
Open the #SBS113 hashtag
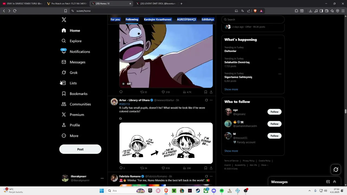(x=124, y=104)
